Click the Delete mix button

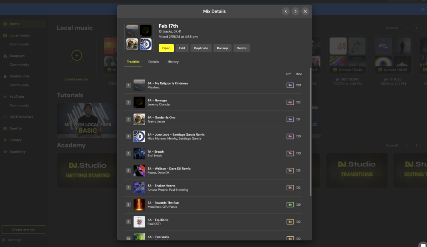241,48
